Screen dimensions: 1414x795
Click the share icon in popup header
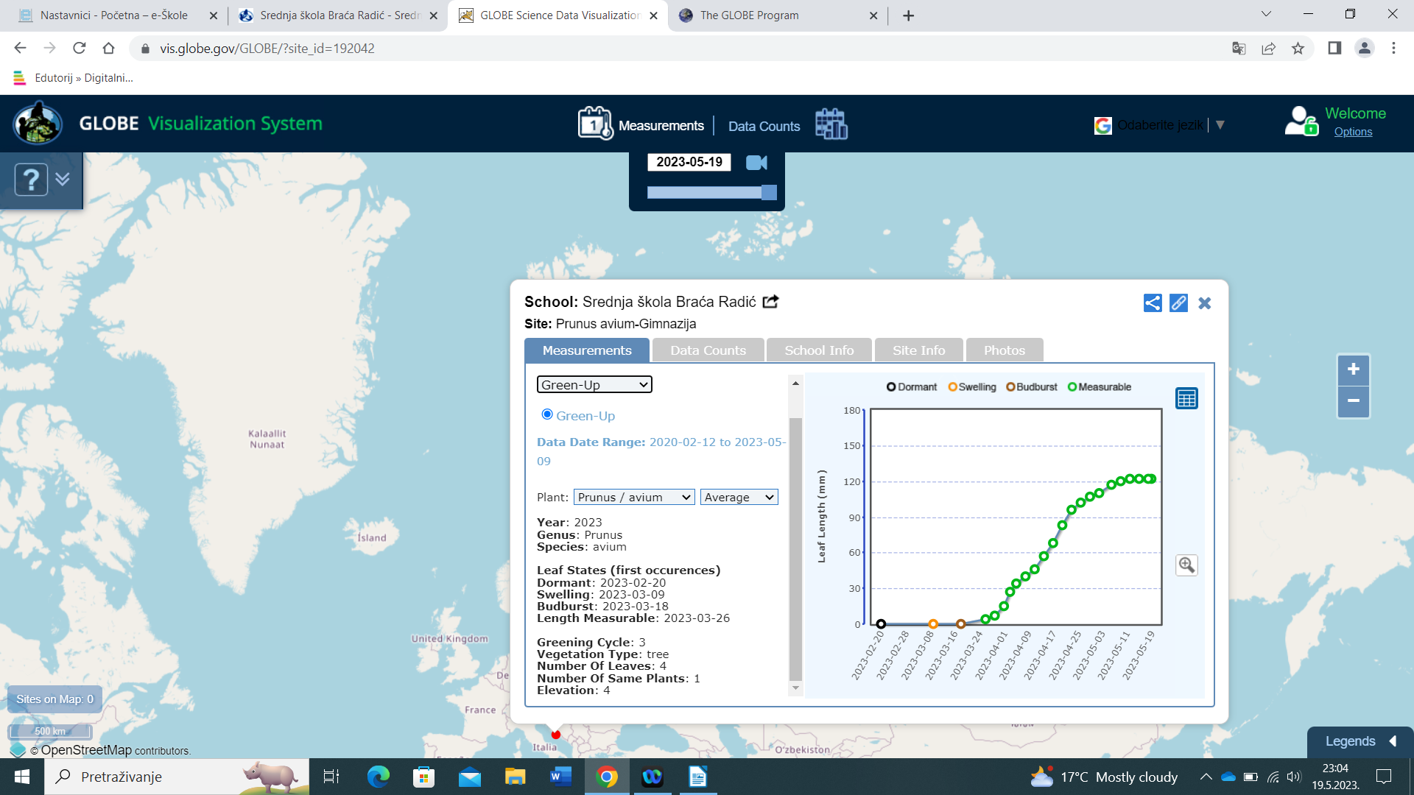1153,303
